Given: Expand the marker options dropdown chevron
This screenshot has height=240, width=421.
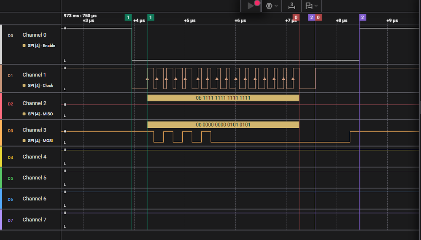Looking at the screenshot, I should [x=316, y=5].
